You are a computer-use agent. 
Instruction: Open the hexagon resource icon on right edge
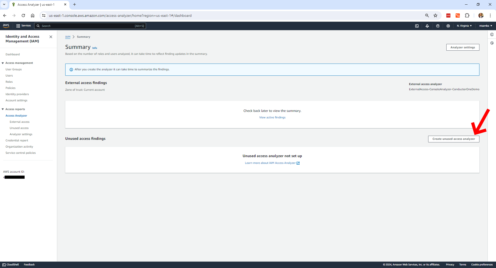point(492,43)
